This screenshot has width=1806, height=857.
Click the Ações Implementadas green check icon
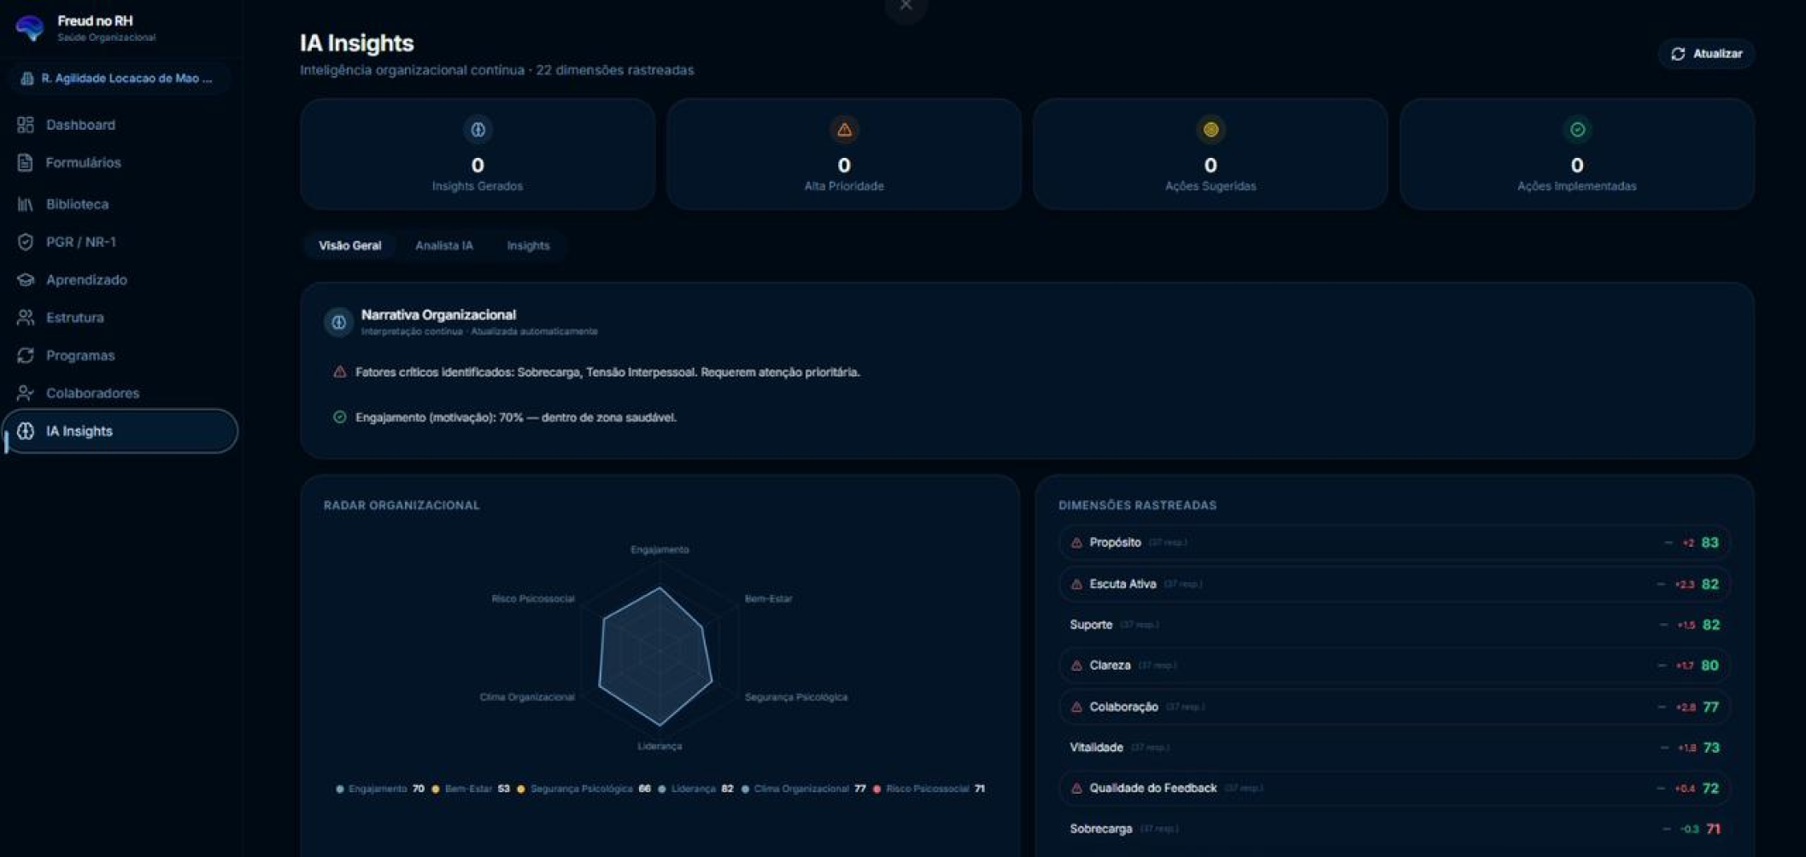[x=1577, y=130]
